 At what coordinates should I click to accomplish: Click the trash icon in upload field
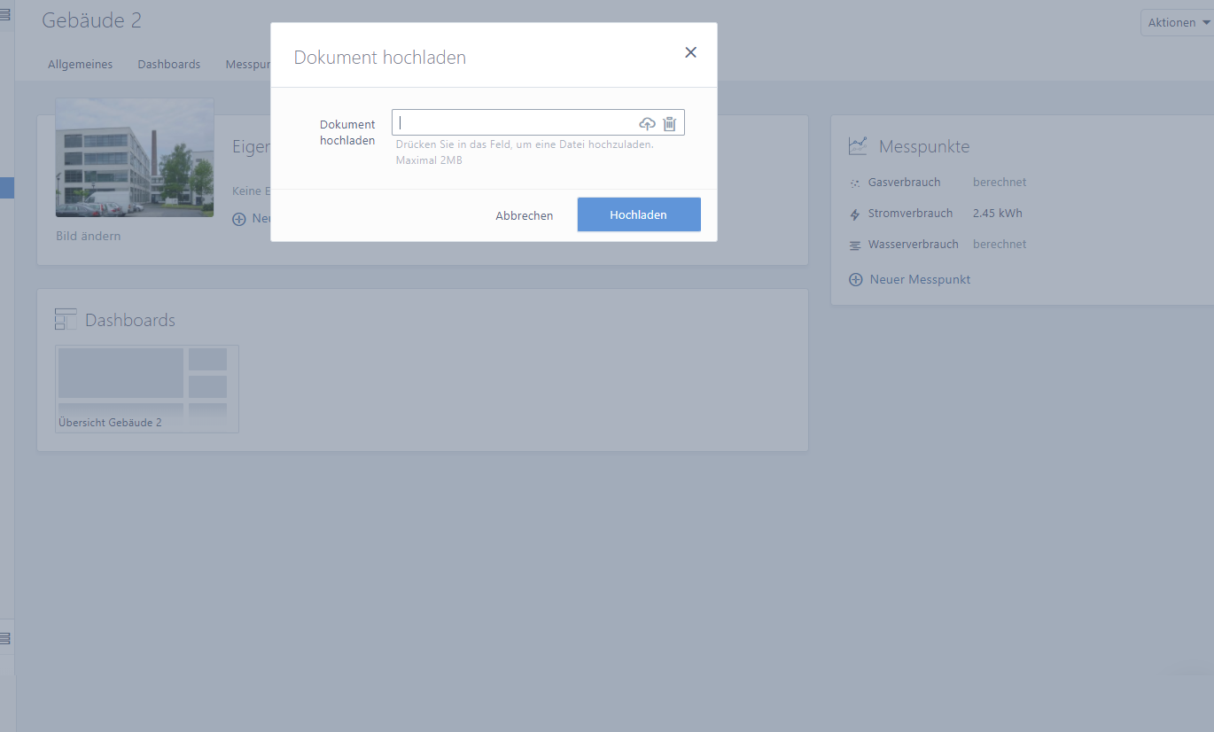pyautogui.click(x=670, y=124)
